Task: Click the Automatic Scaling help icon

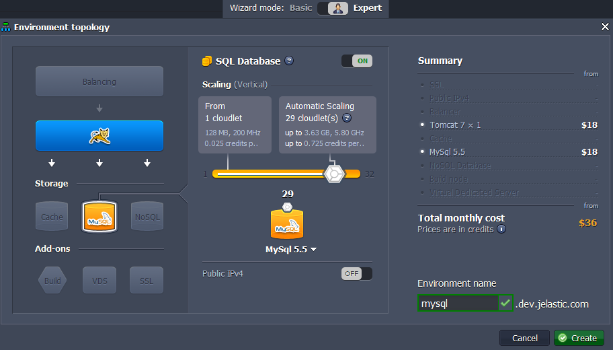Action: [x=347, y=117]
